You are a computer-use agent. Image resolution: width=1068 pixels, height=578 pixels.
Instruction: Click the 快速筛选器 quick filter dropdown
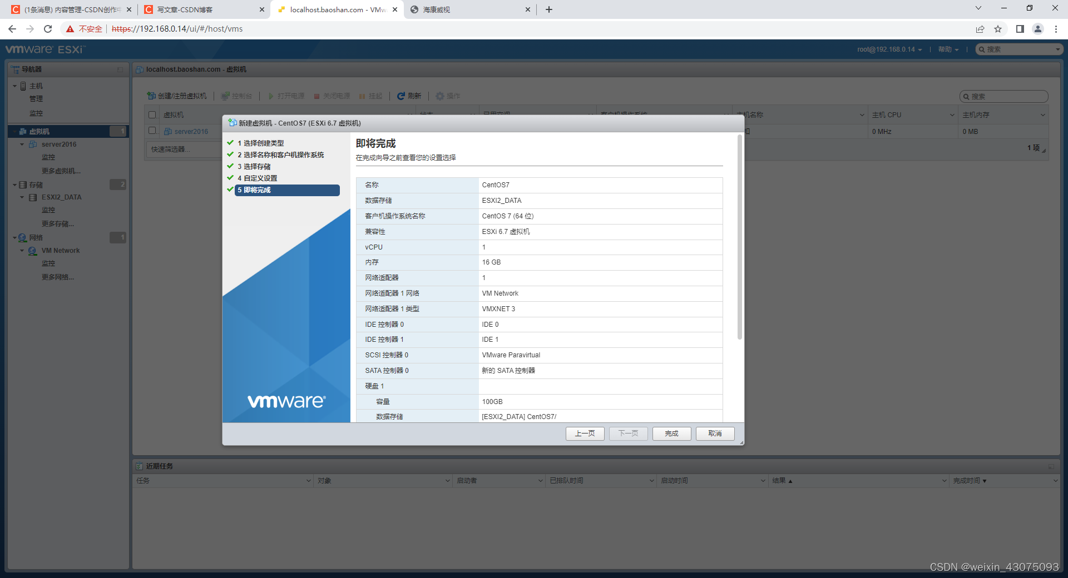(x=184, y=149)
